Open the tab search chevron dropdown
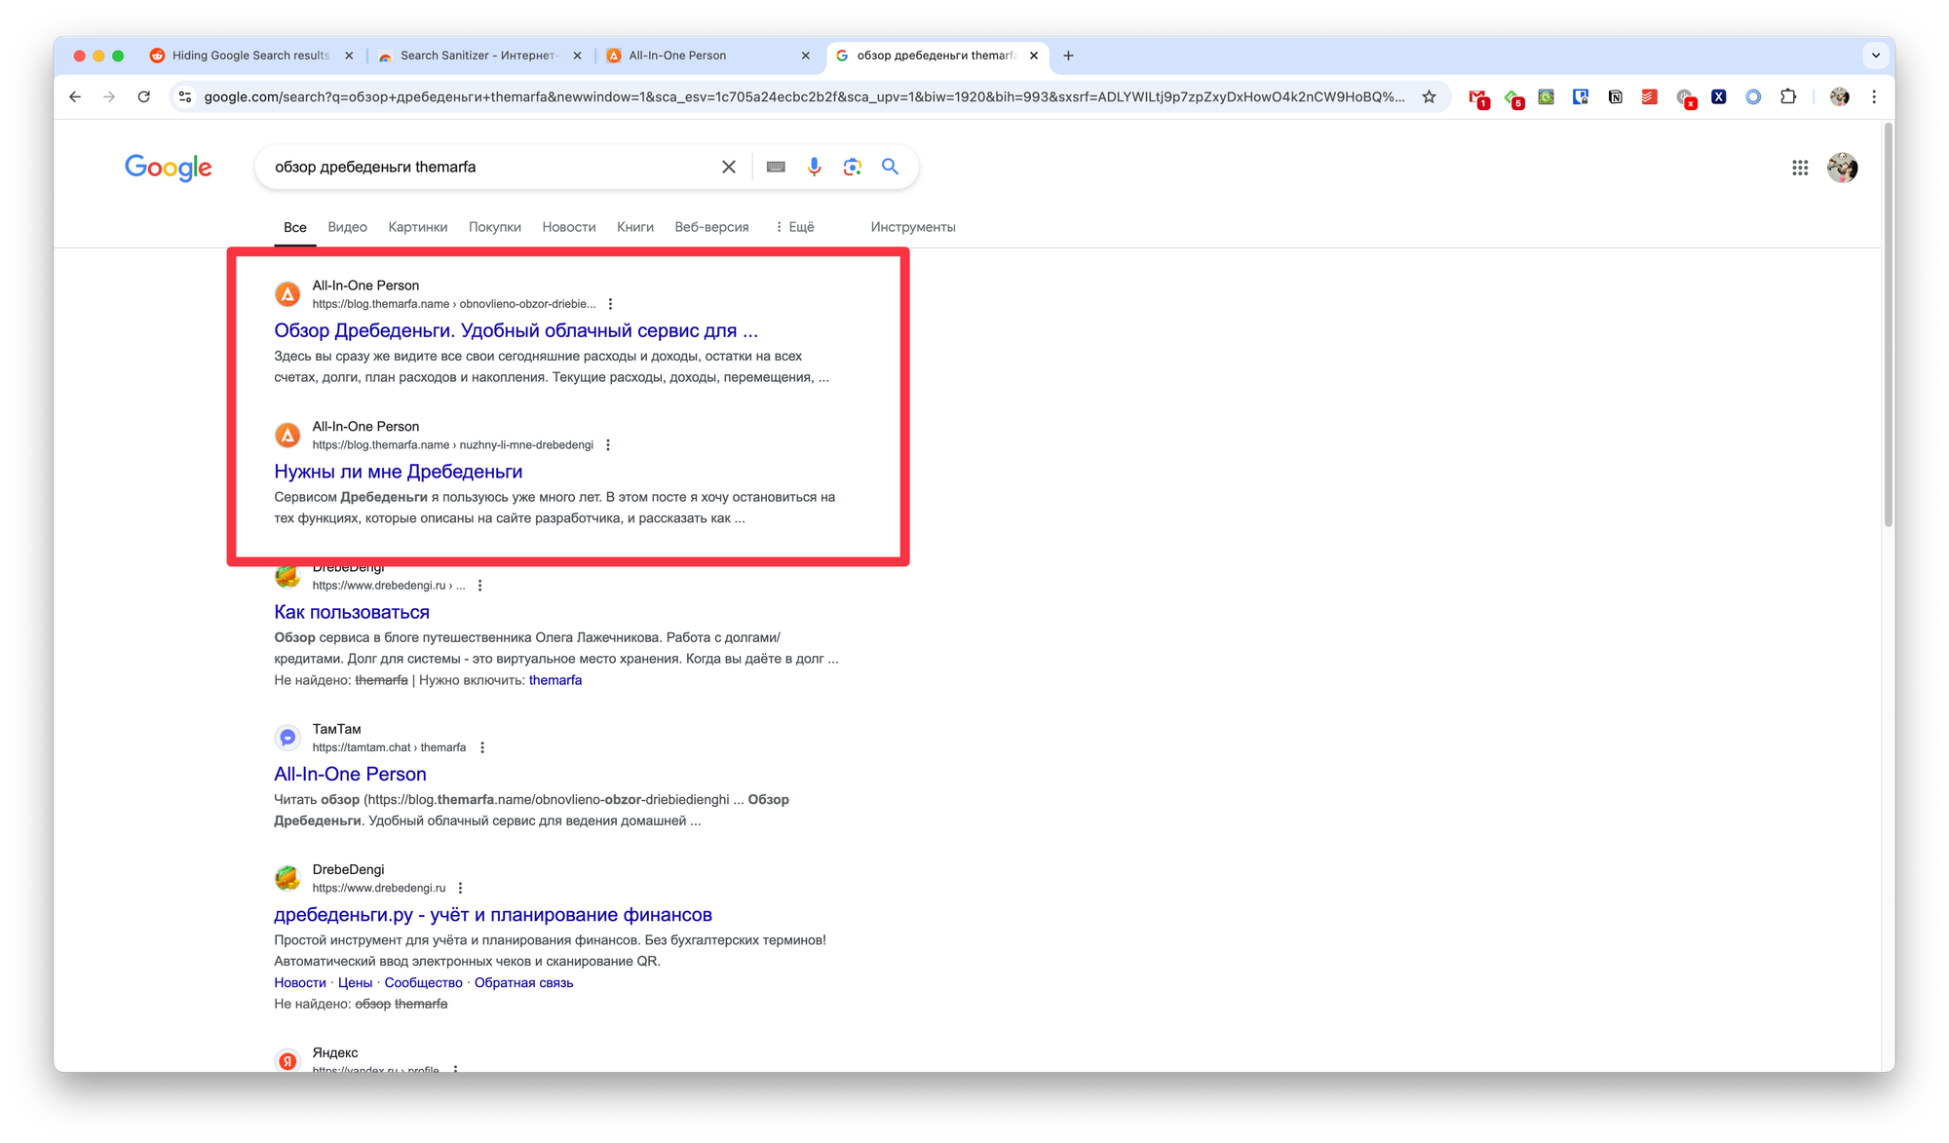 point(1875,56)
